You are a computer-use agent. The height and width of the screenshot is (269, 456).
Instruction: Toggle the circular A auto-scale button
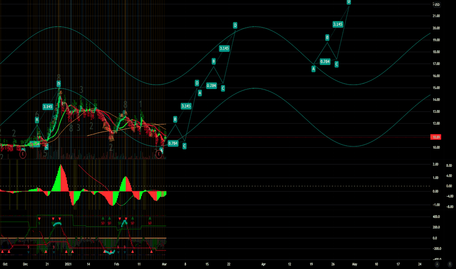437,264
